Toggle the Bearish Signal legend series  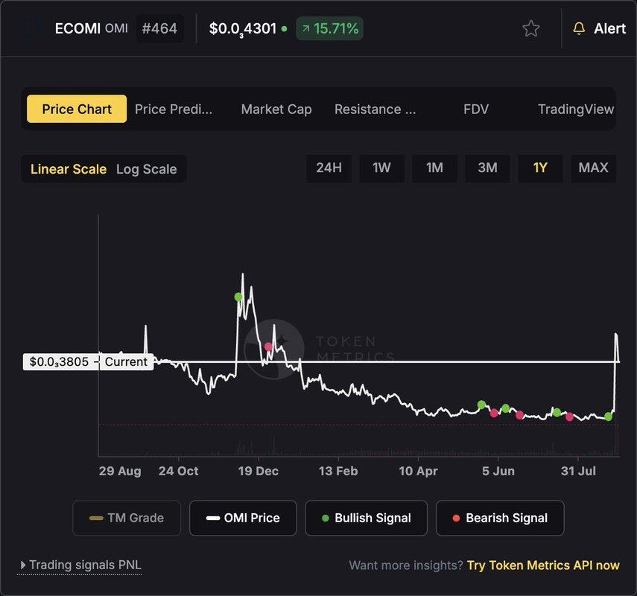click(500, 518)
